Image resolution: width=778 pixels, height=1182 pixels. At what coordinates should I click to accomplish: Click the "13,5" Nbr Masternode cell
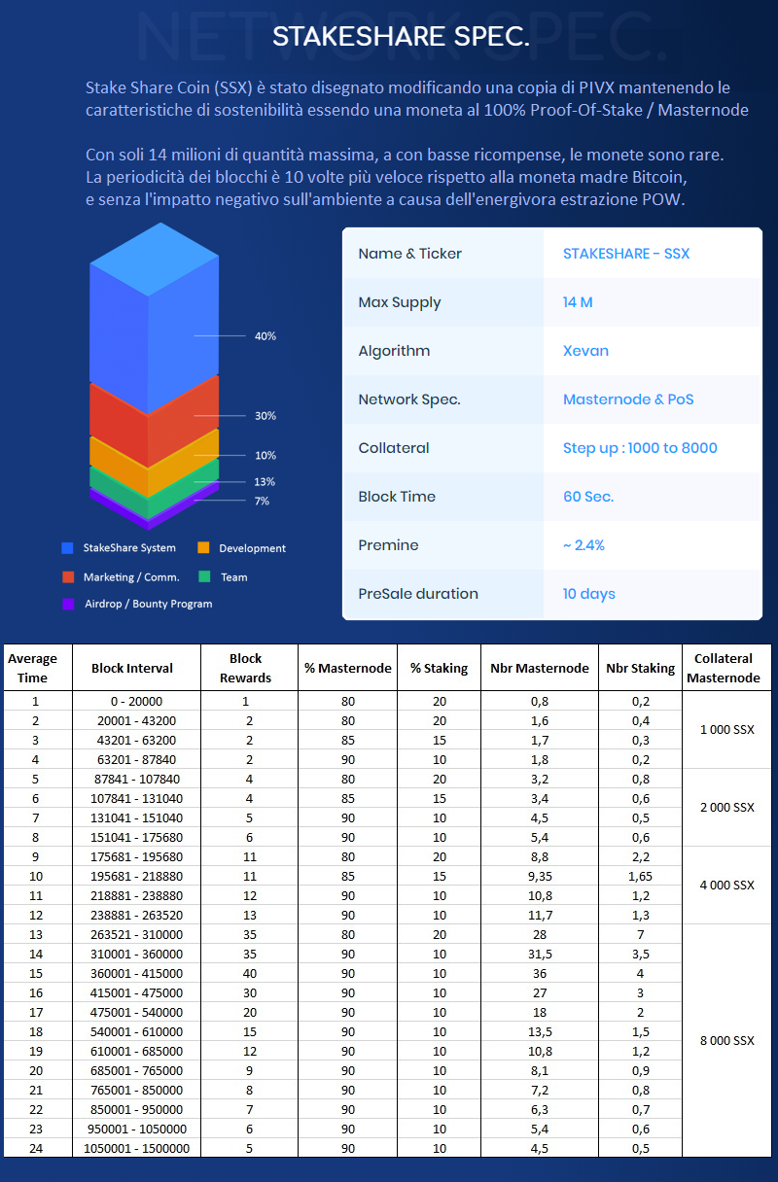pyautogui.click(x=539, y=1031)
